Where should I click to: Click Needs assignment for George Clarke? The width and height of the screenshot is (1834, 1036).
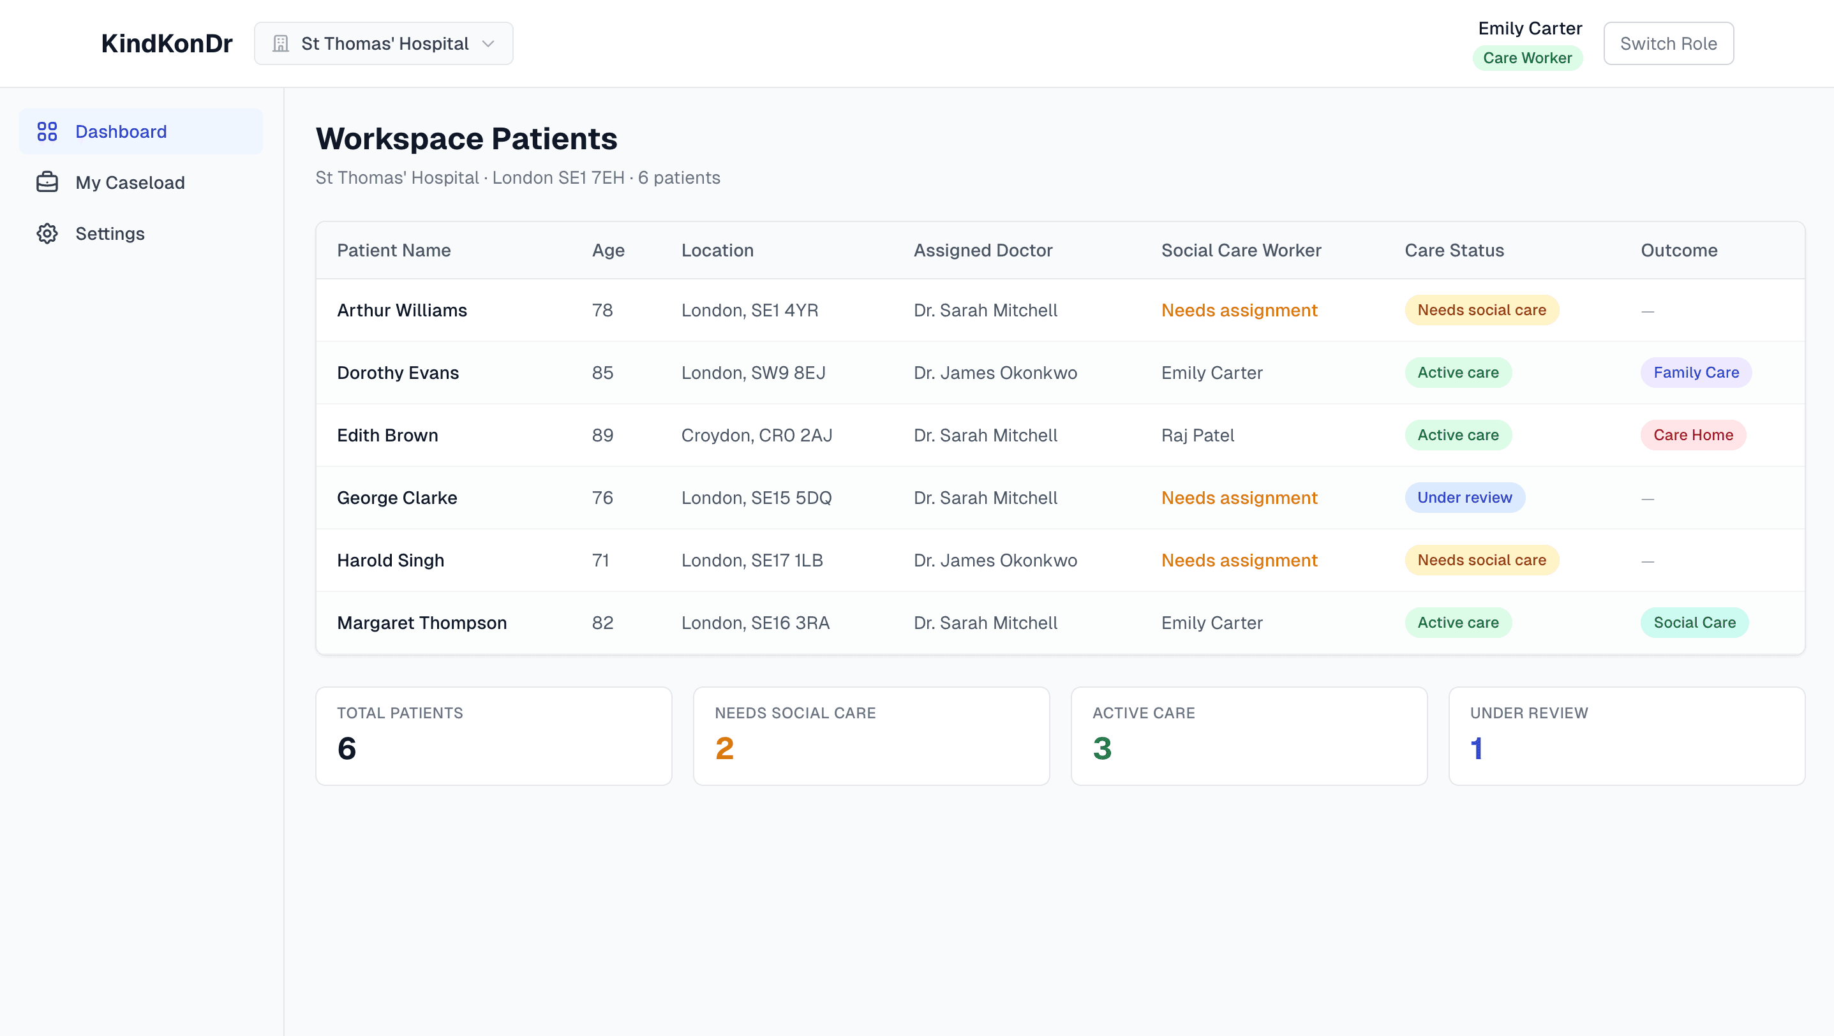coord(1239,498)
